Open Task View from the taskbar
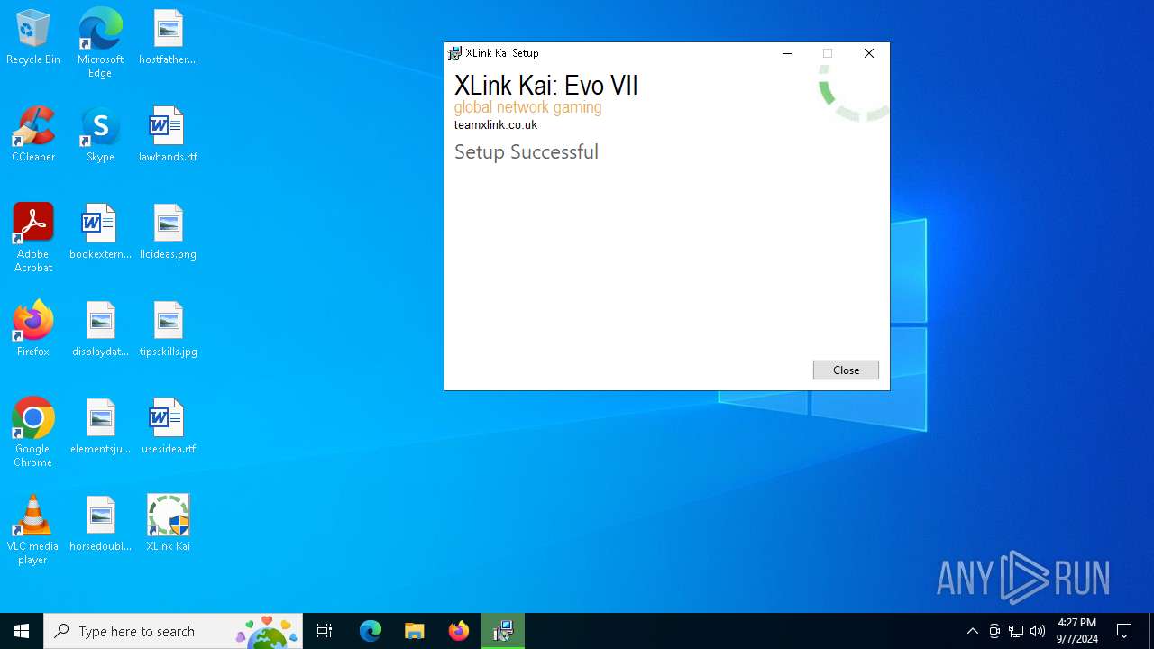1154x649 pixels. click(x=325, y=631)
